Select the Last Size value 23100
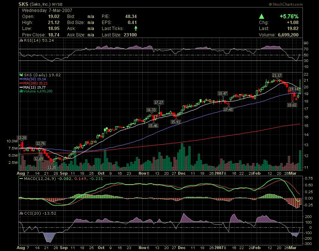319x251 pixels. tap(130, 35)
